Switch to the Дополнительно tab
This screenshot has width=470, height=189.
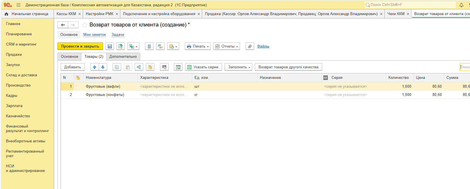tap(123, 57)
